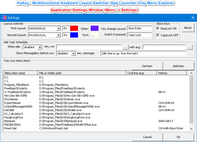Sort by Menu item name column

pos(20,73)
